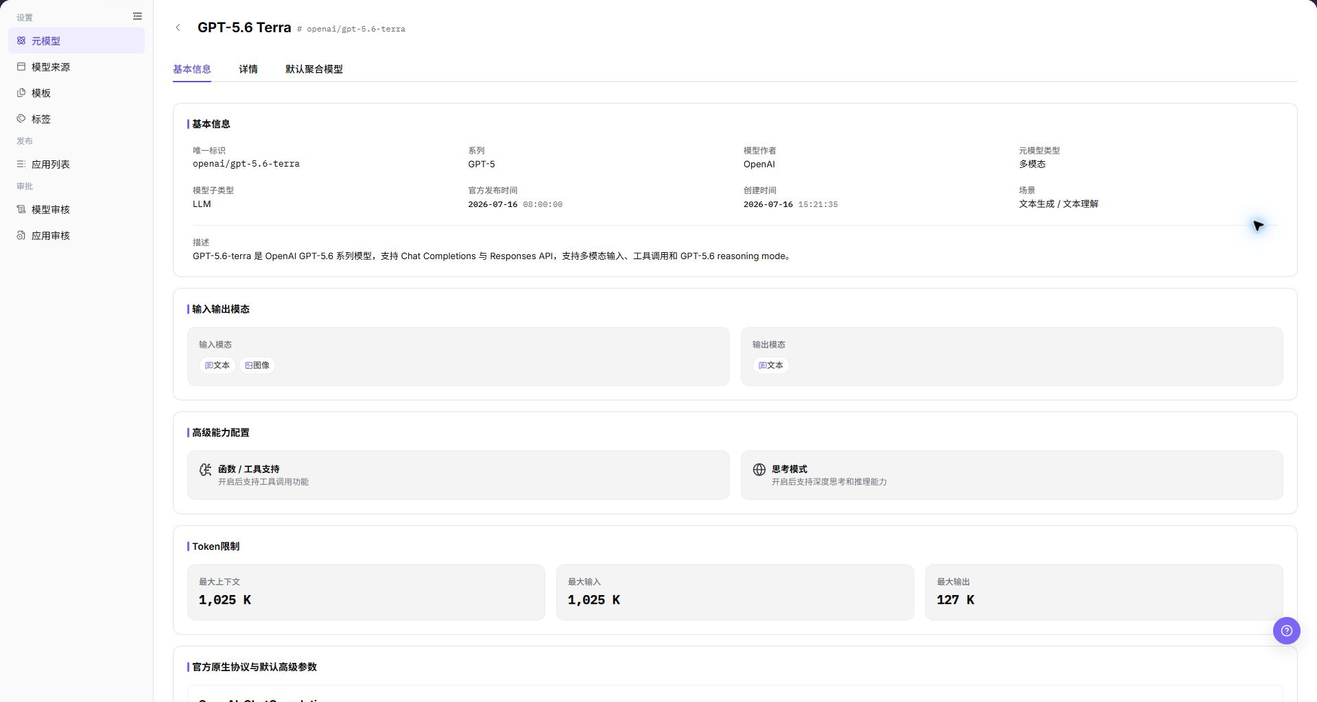The height and width of the screenshot is (702, 1317).
Task: Click the page title GPT-5.6 Terra
Action: pyautogui.click(x=244, y=27)
